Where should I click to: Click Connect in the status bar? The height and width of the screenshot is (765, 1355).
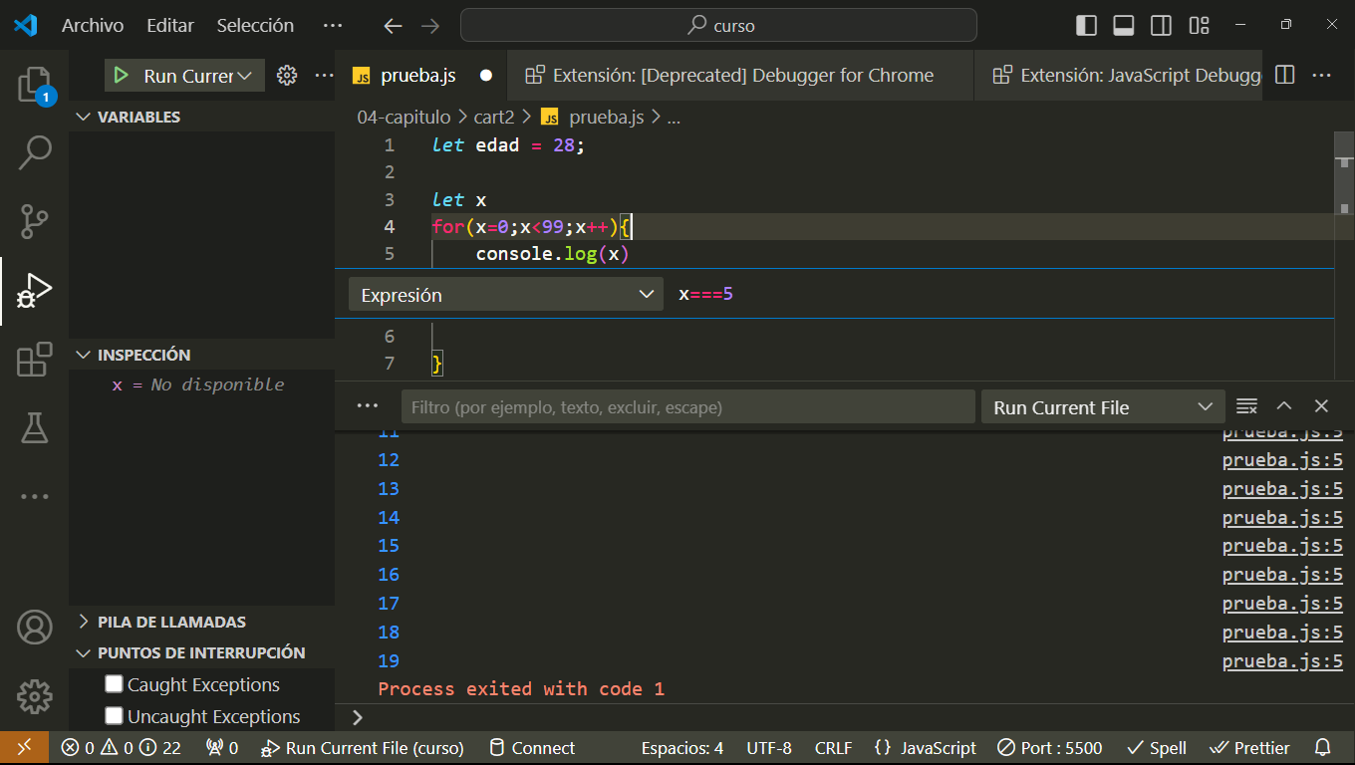click(x=532, y=748)
